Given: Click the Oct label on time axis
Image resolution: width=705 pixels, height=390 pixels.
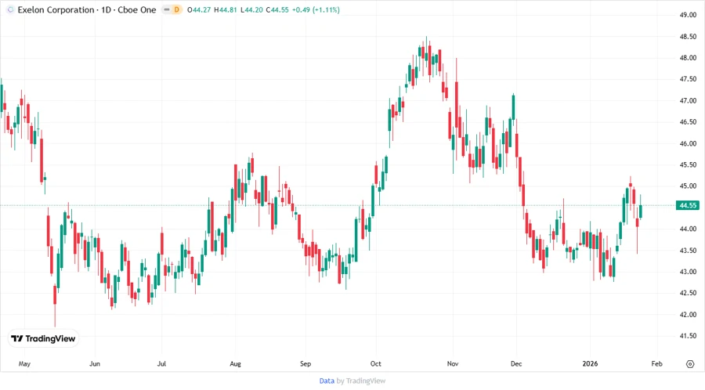Looking at the screenshot, I should 375,364.
